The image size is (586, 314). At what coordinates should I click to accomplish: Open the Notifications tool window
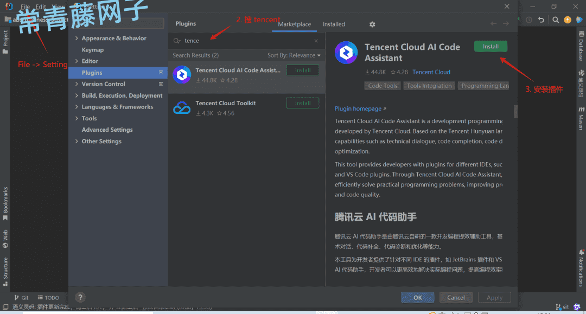click(581, 268)
